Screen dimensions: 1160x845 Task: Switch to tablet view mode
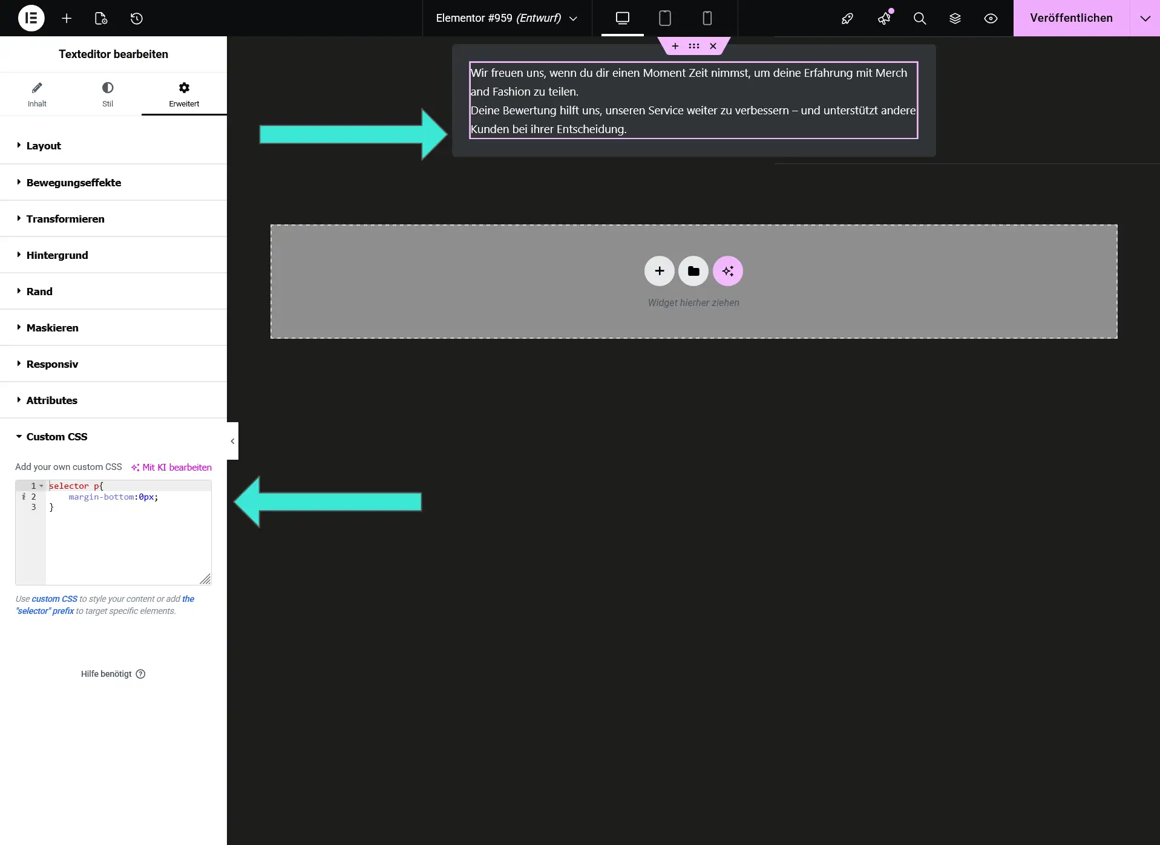(664, 18)
